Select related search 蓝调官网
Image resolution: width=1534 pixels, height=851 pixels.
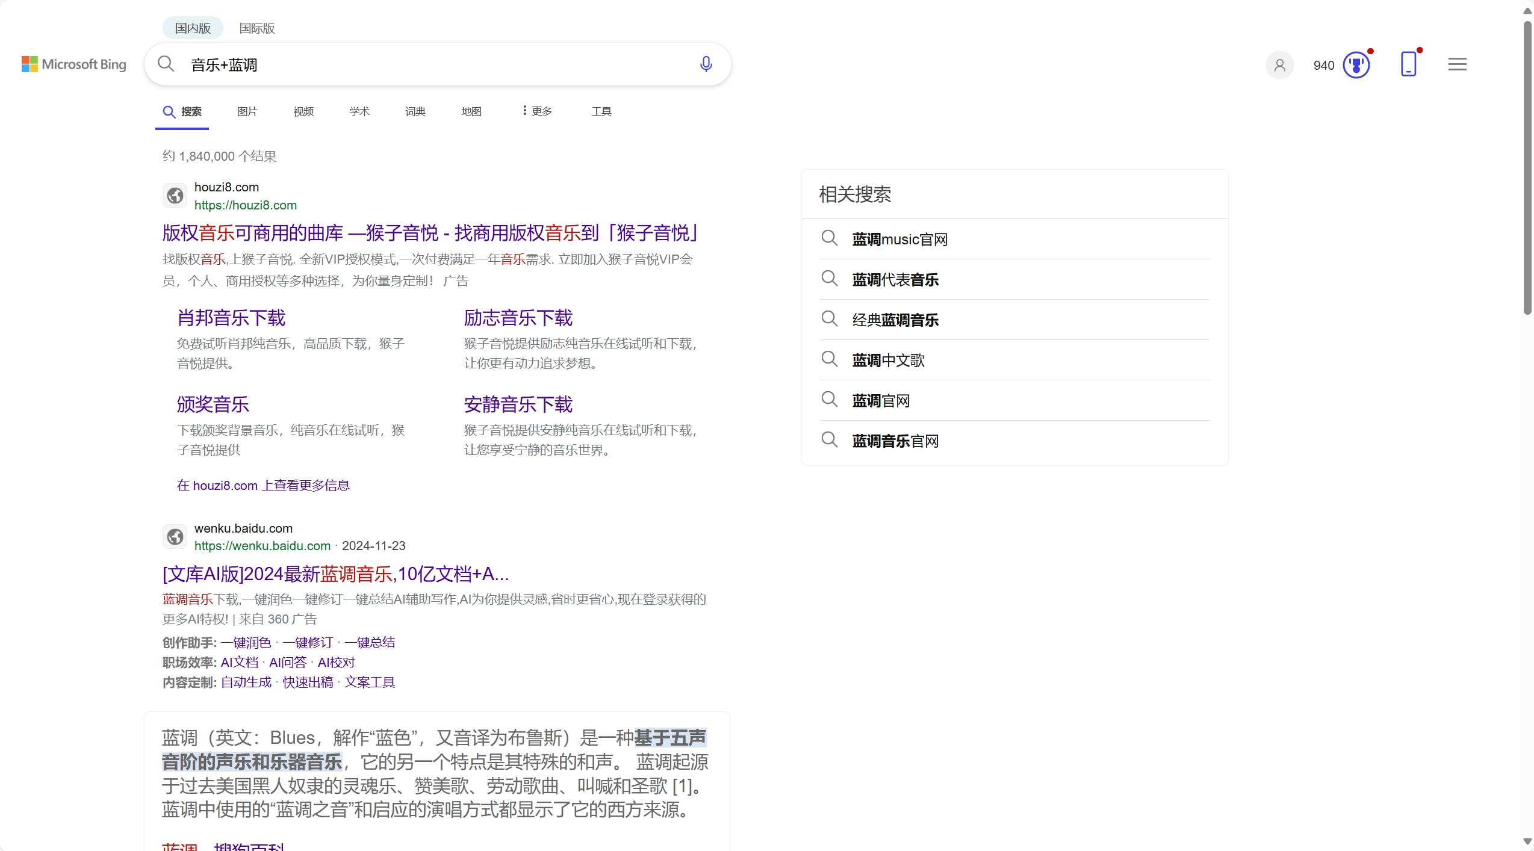(x=1014, y=400)
